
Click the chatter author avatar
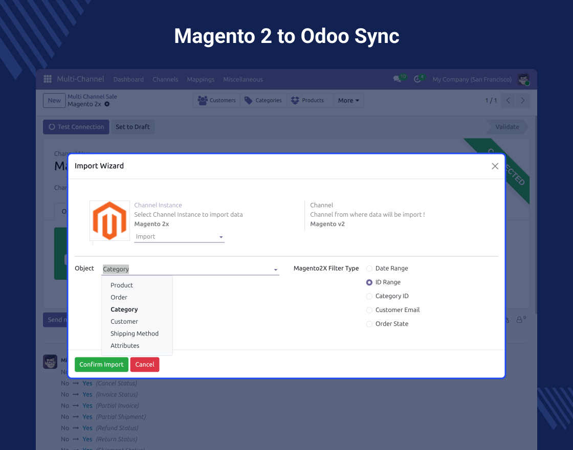(x=50, y=362)
